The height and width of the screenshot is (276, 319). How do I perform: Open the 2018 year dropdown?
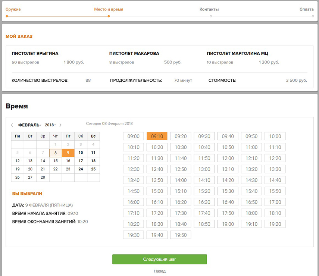click(50, 125)
